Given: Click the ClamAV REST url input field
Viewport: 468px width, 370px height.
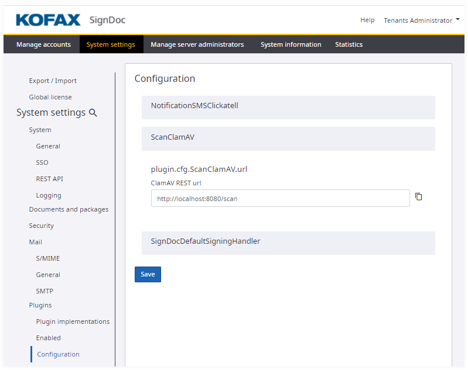Looking at the screenshot, I should 280,199.
